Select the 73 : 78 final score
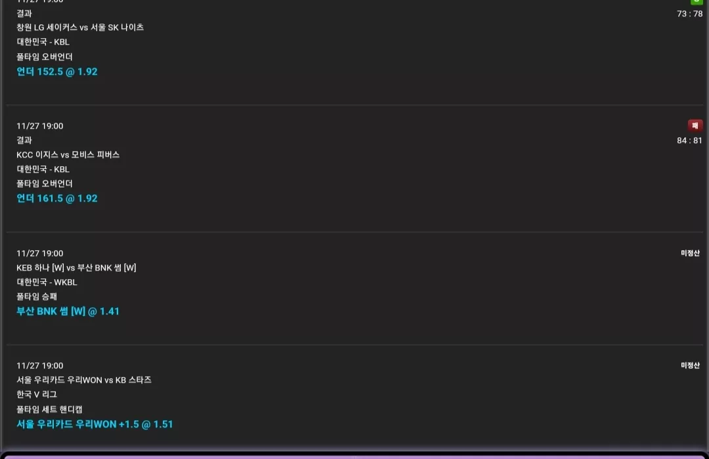 click(x=689, y=14)
